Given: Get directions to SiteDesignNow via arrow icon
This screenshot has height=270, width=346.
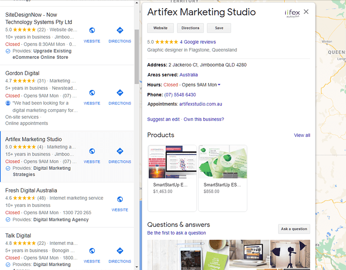Looking at the screenshot, I should point(120,30).
